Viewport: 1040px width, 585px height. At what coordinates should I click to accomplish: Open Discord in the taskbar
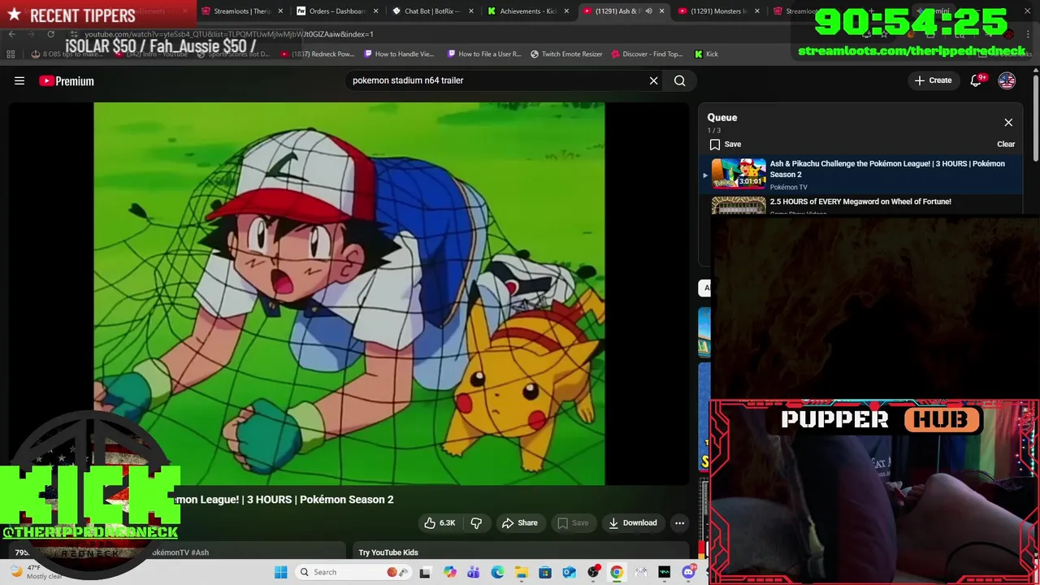(688, 572)
